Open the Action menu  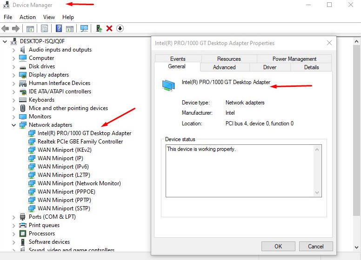pyautogui.click(x=27, y=17)
